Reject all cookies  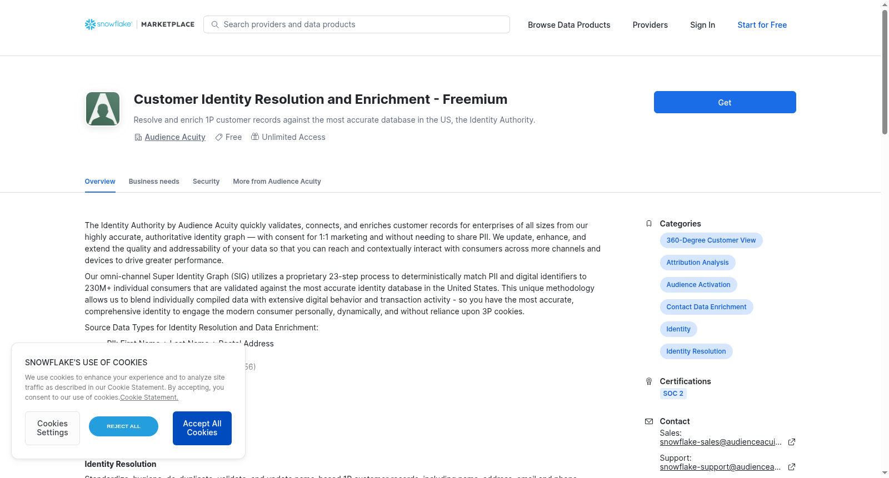(x=123, y=426)
